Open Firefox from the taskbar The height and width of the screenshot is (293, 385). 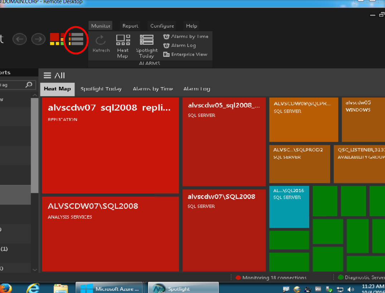tap(6, 288)
